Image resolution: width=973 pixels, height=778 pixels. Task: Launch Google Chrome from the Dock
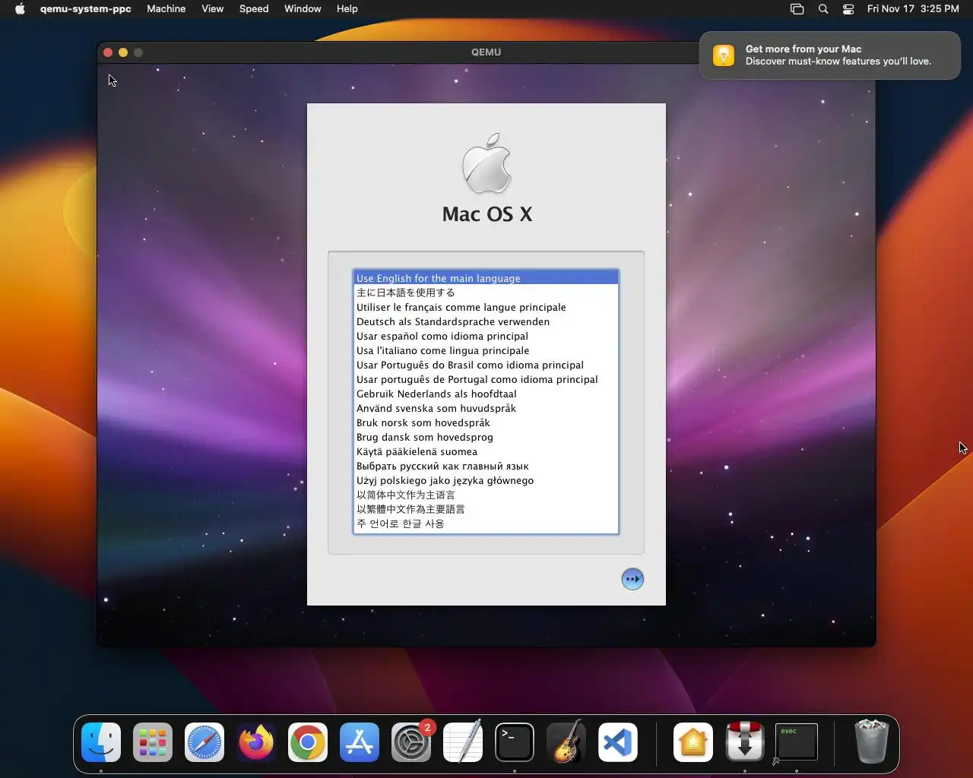tap(308, 742)
